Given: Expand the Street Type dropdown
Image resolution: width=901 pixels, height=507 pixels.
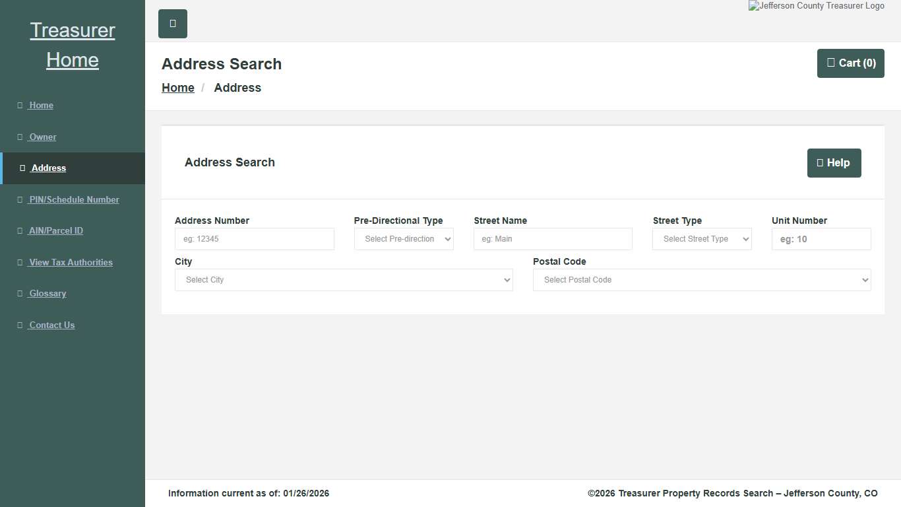Looking at the screenshot, I should pyautogui.click(x=702, y=239).
